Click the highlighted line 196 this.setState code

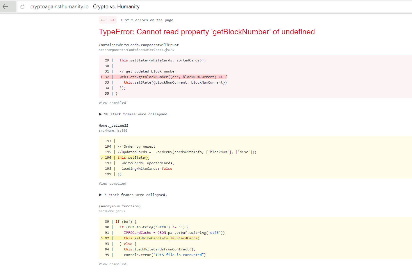133,158
